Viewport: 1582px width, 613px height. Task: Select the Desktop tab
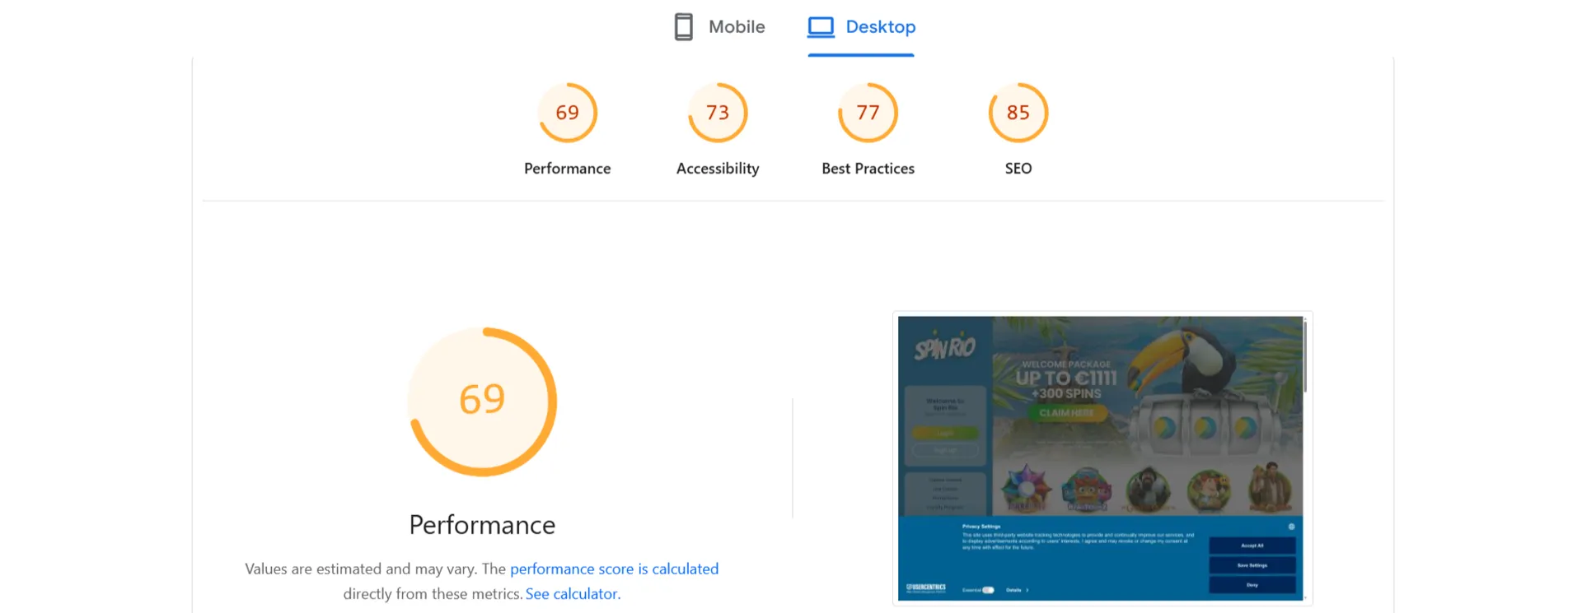coord(861,27)
